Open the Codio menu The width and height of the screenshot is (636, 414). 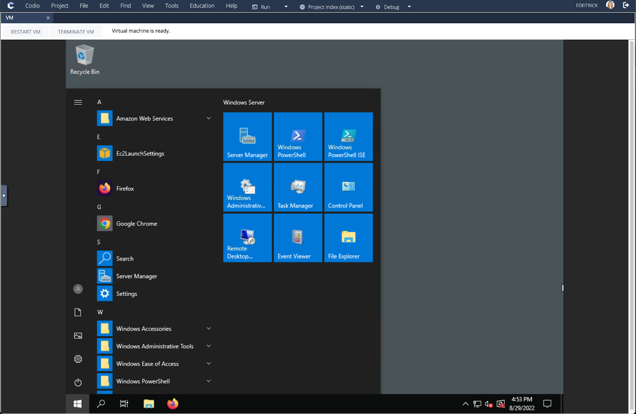tap(32, 6)
